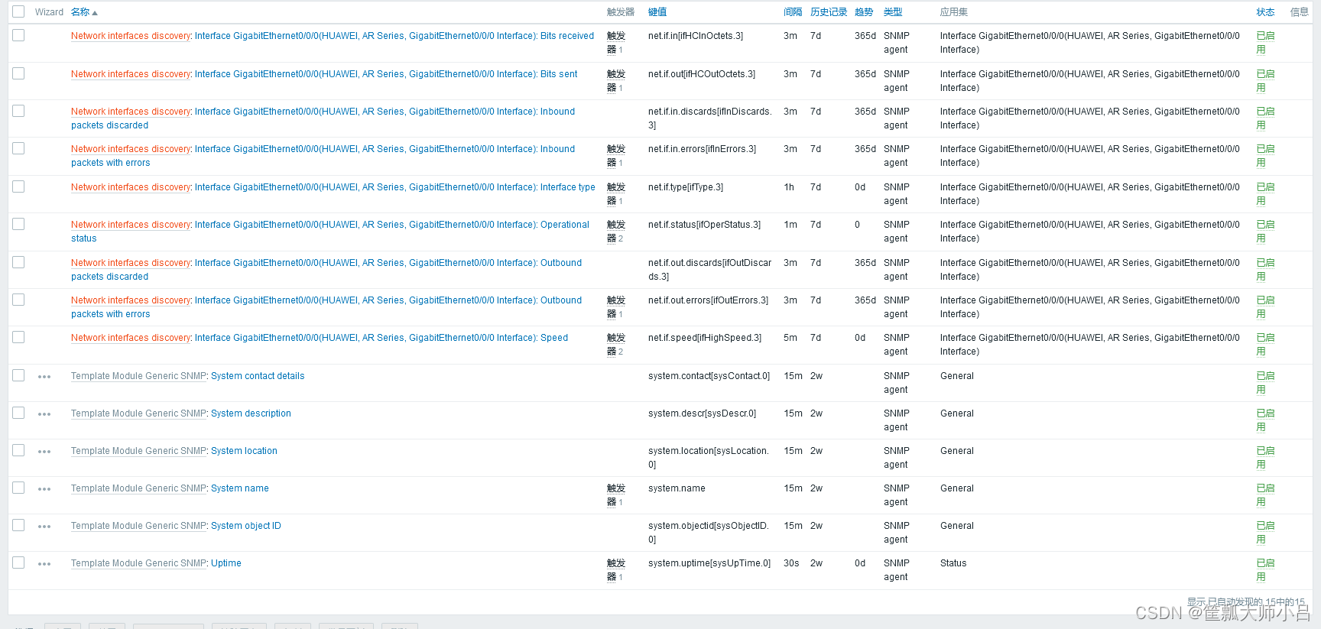Check the Bits sent item checkbox

point(18,73)
